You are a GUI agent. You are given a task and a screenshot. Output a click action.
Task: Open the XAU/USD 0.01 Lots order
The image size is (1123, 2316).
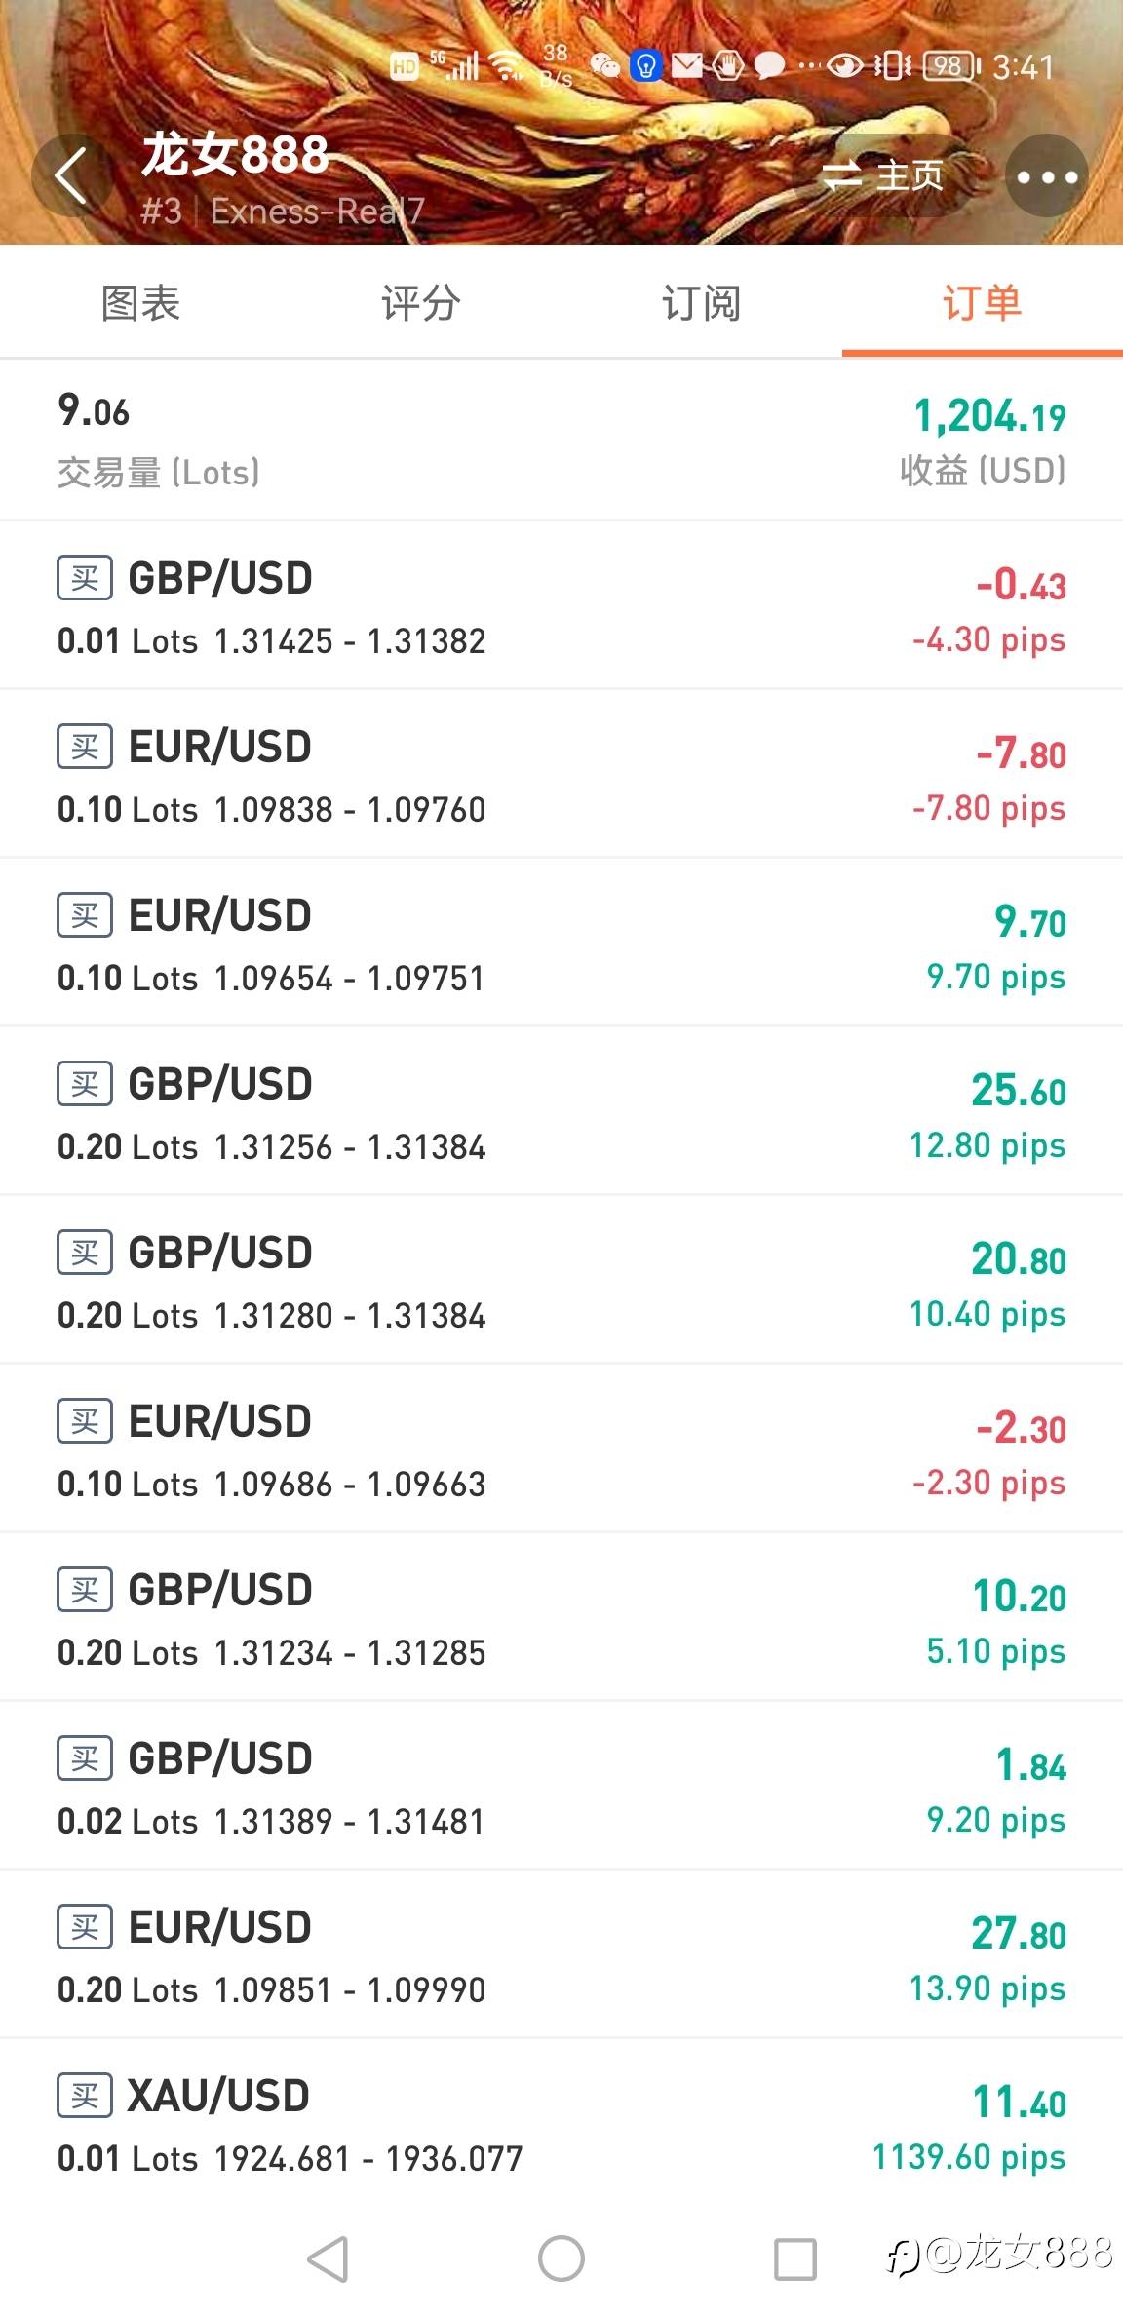coord(561,2125)
